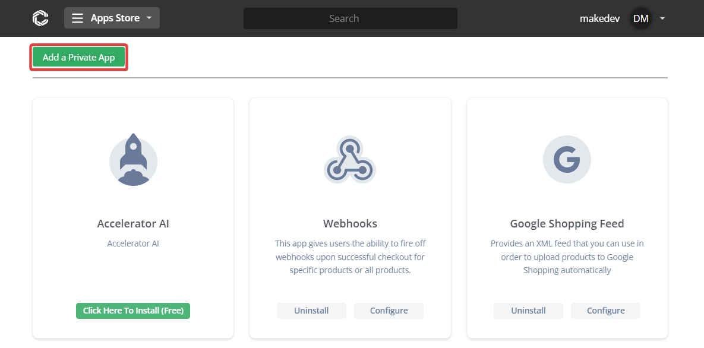The image size is (704, 348).
Task: Open the account menu caret
Action: pyautogui.click(x=662, y=18)
